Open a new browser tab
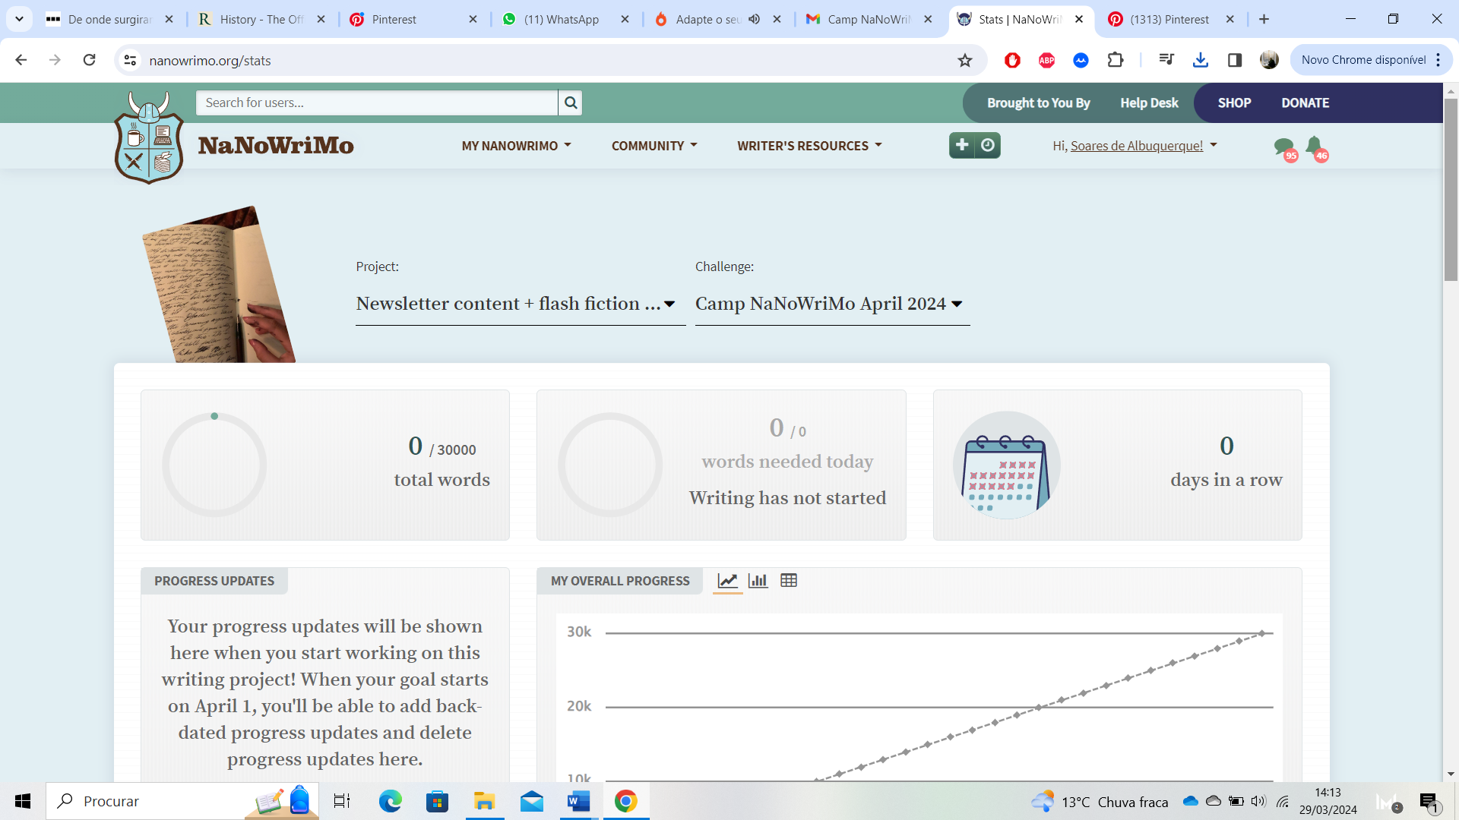 pos(1264,19)
